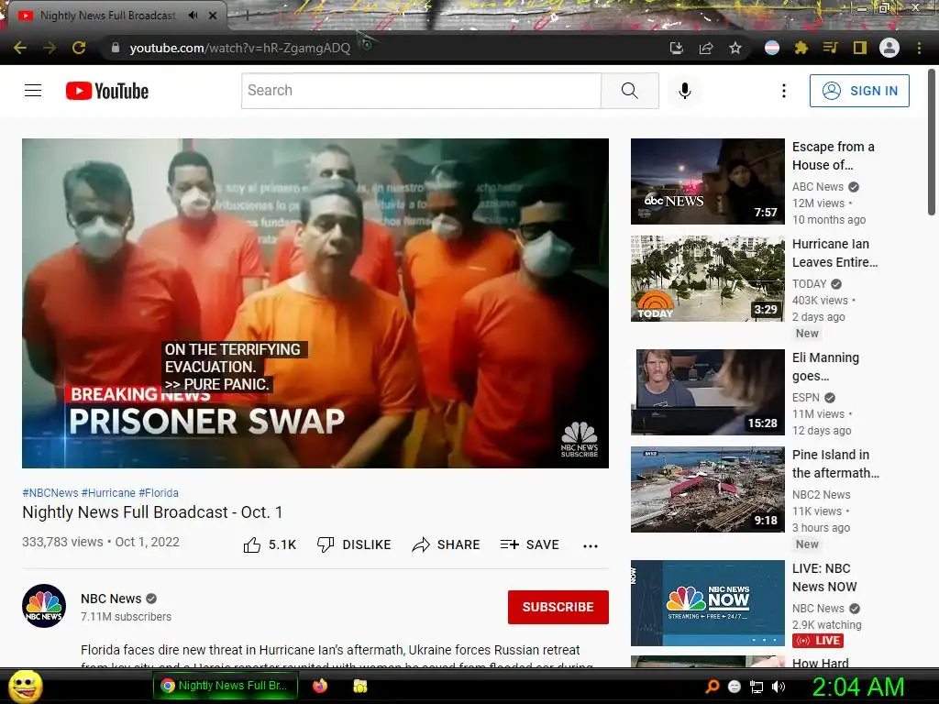Viewport: 939px width, 704px height.
Task: Click the share page icon in address bar
Action: (x=706, y=48)
